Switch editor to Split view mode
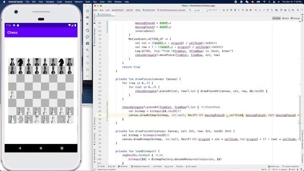The image size is (304, 171). [285, 18]
